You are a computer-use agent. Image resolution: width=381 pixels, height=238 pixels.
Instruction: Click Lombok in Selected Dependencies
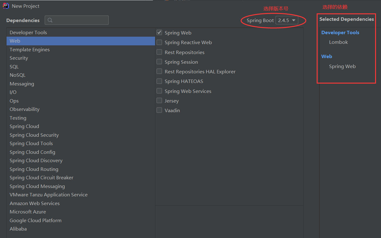click(x=338, y=42)
